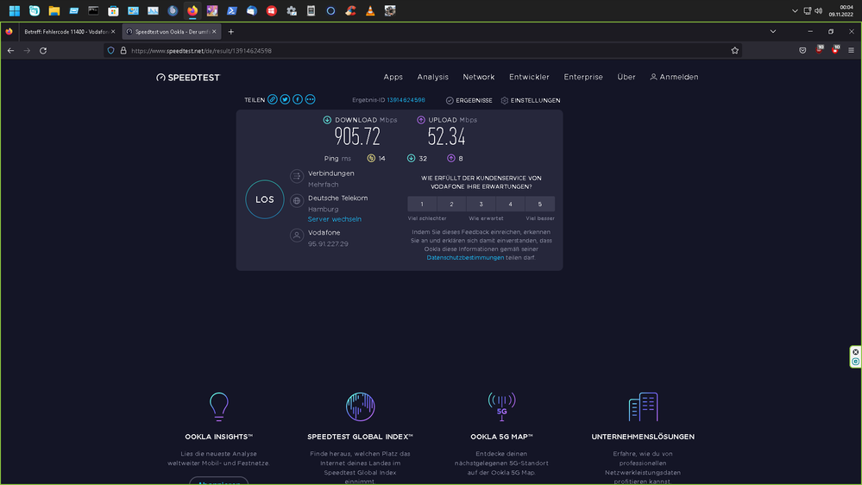Screen dimensions: 862x485
Task: Open VLC media player from taskbar
Action: coord(370,10)
